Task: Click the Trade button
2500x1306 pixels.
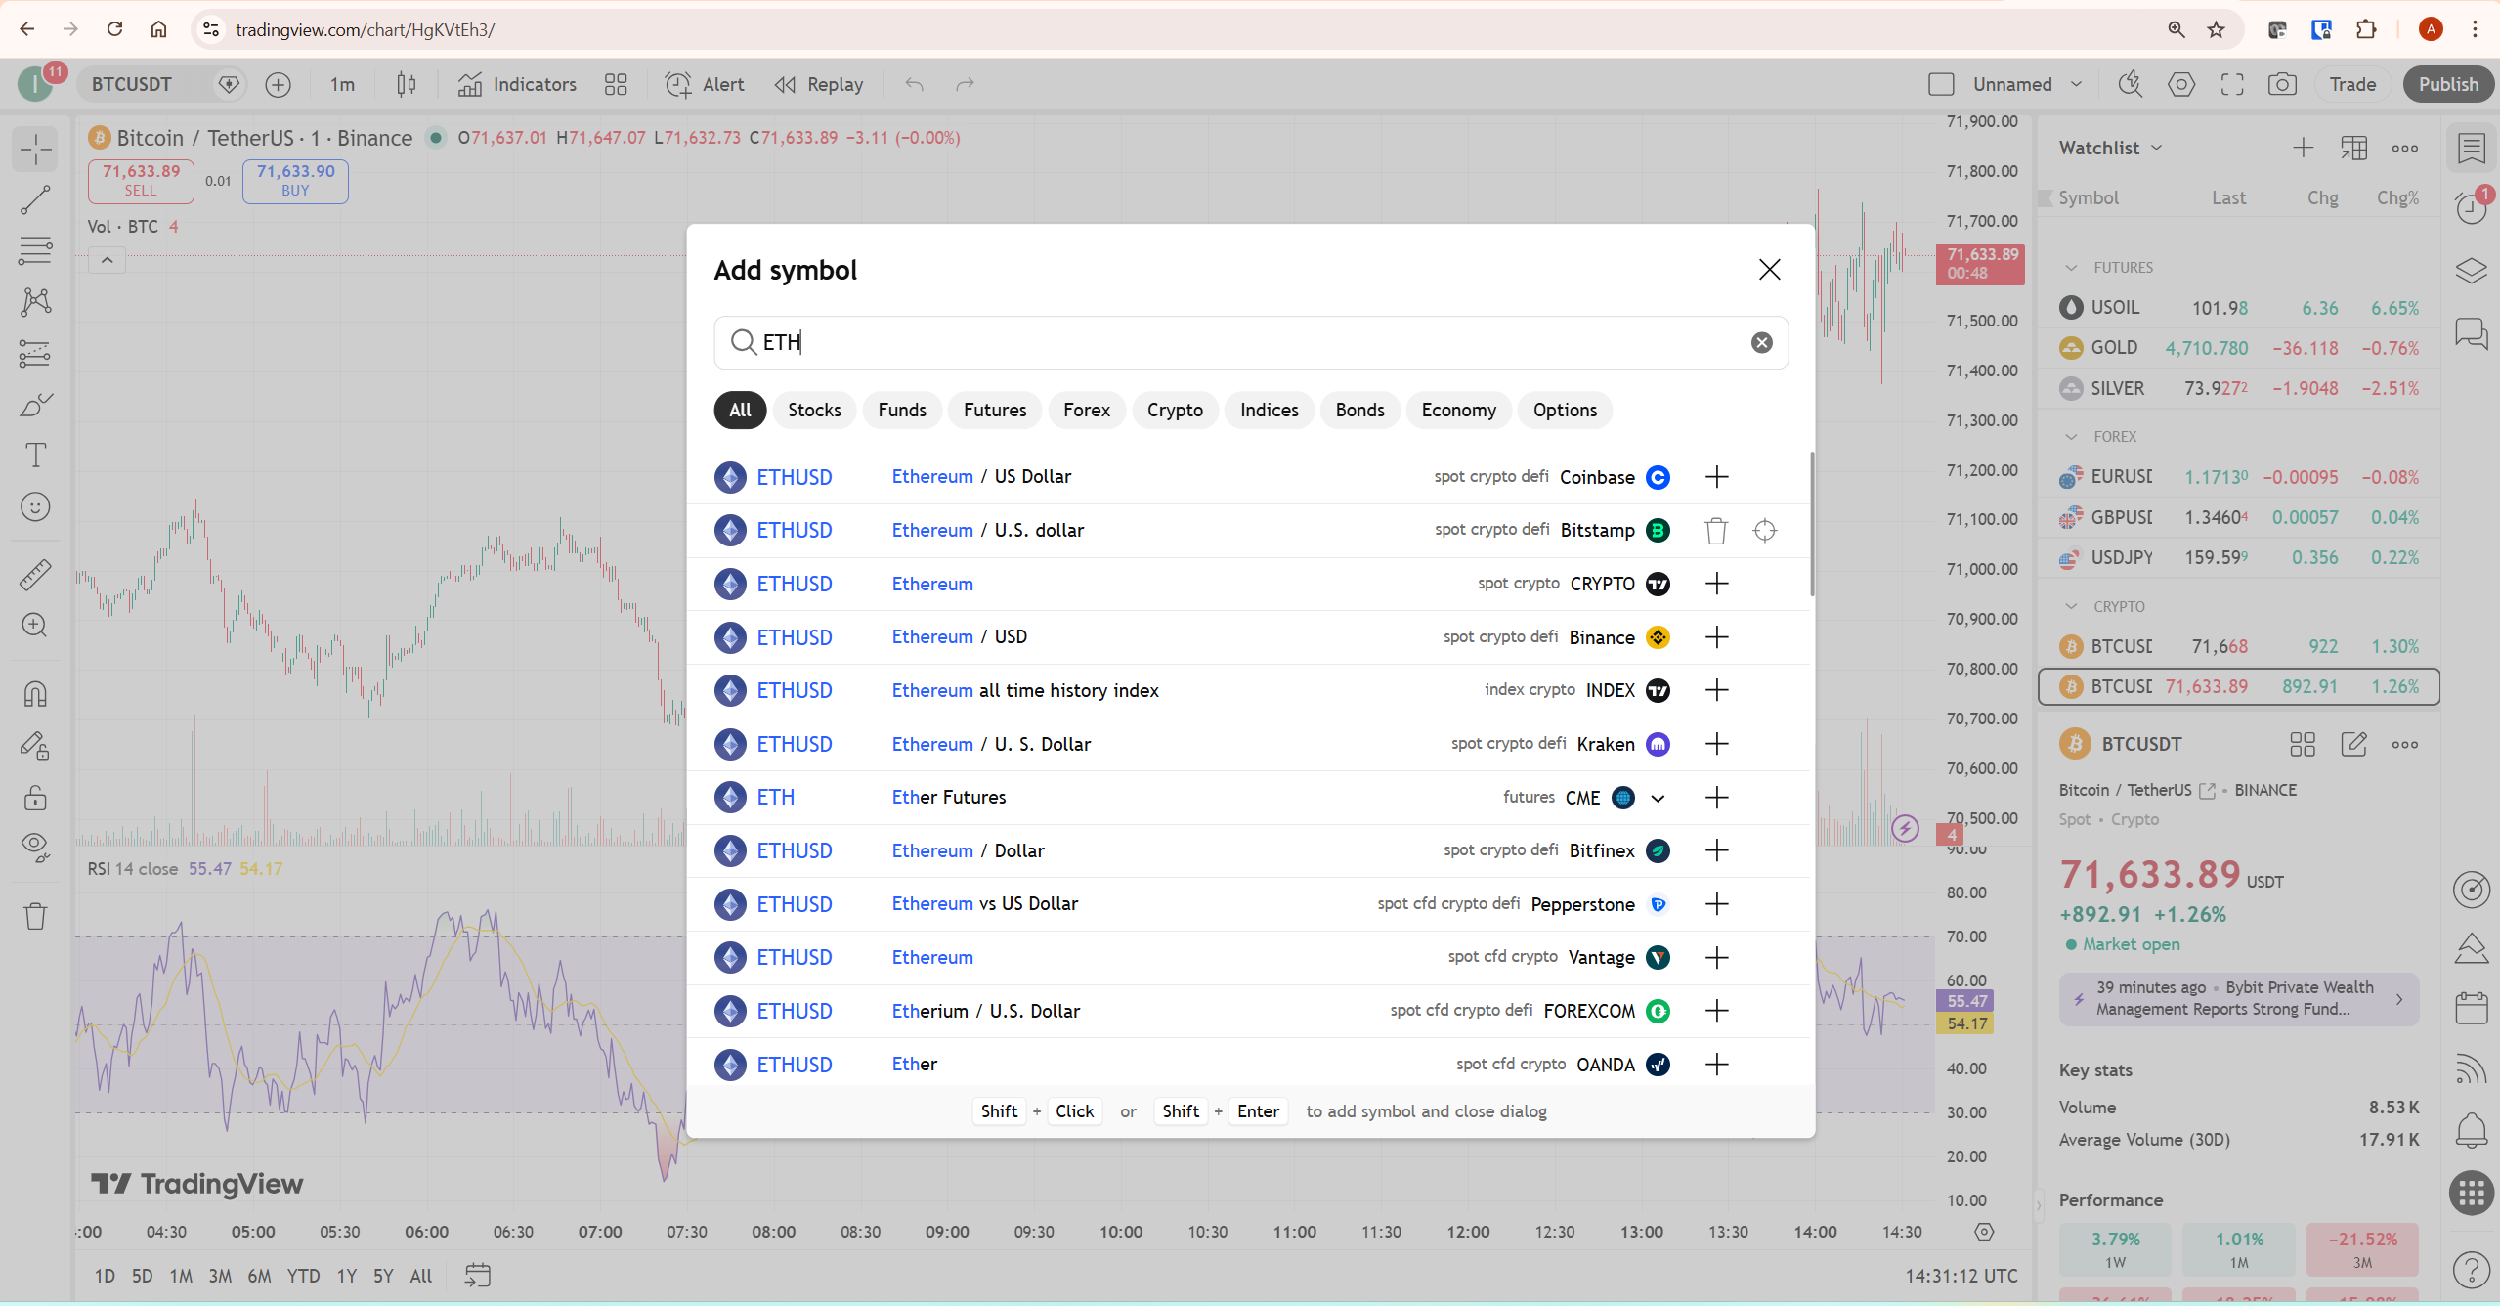Action: (x=2351, y=84)
